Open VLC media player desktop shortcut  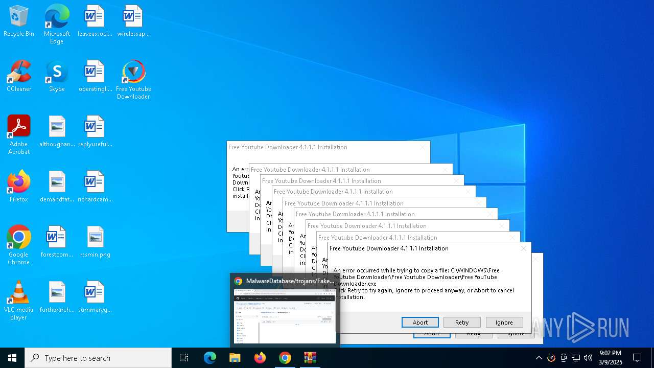[x=19, y=300]
